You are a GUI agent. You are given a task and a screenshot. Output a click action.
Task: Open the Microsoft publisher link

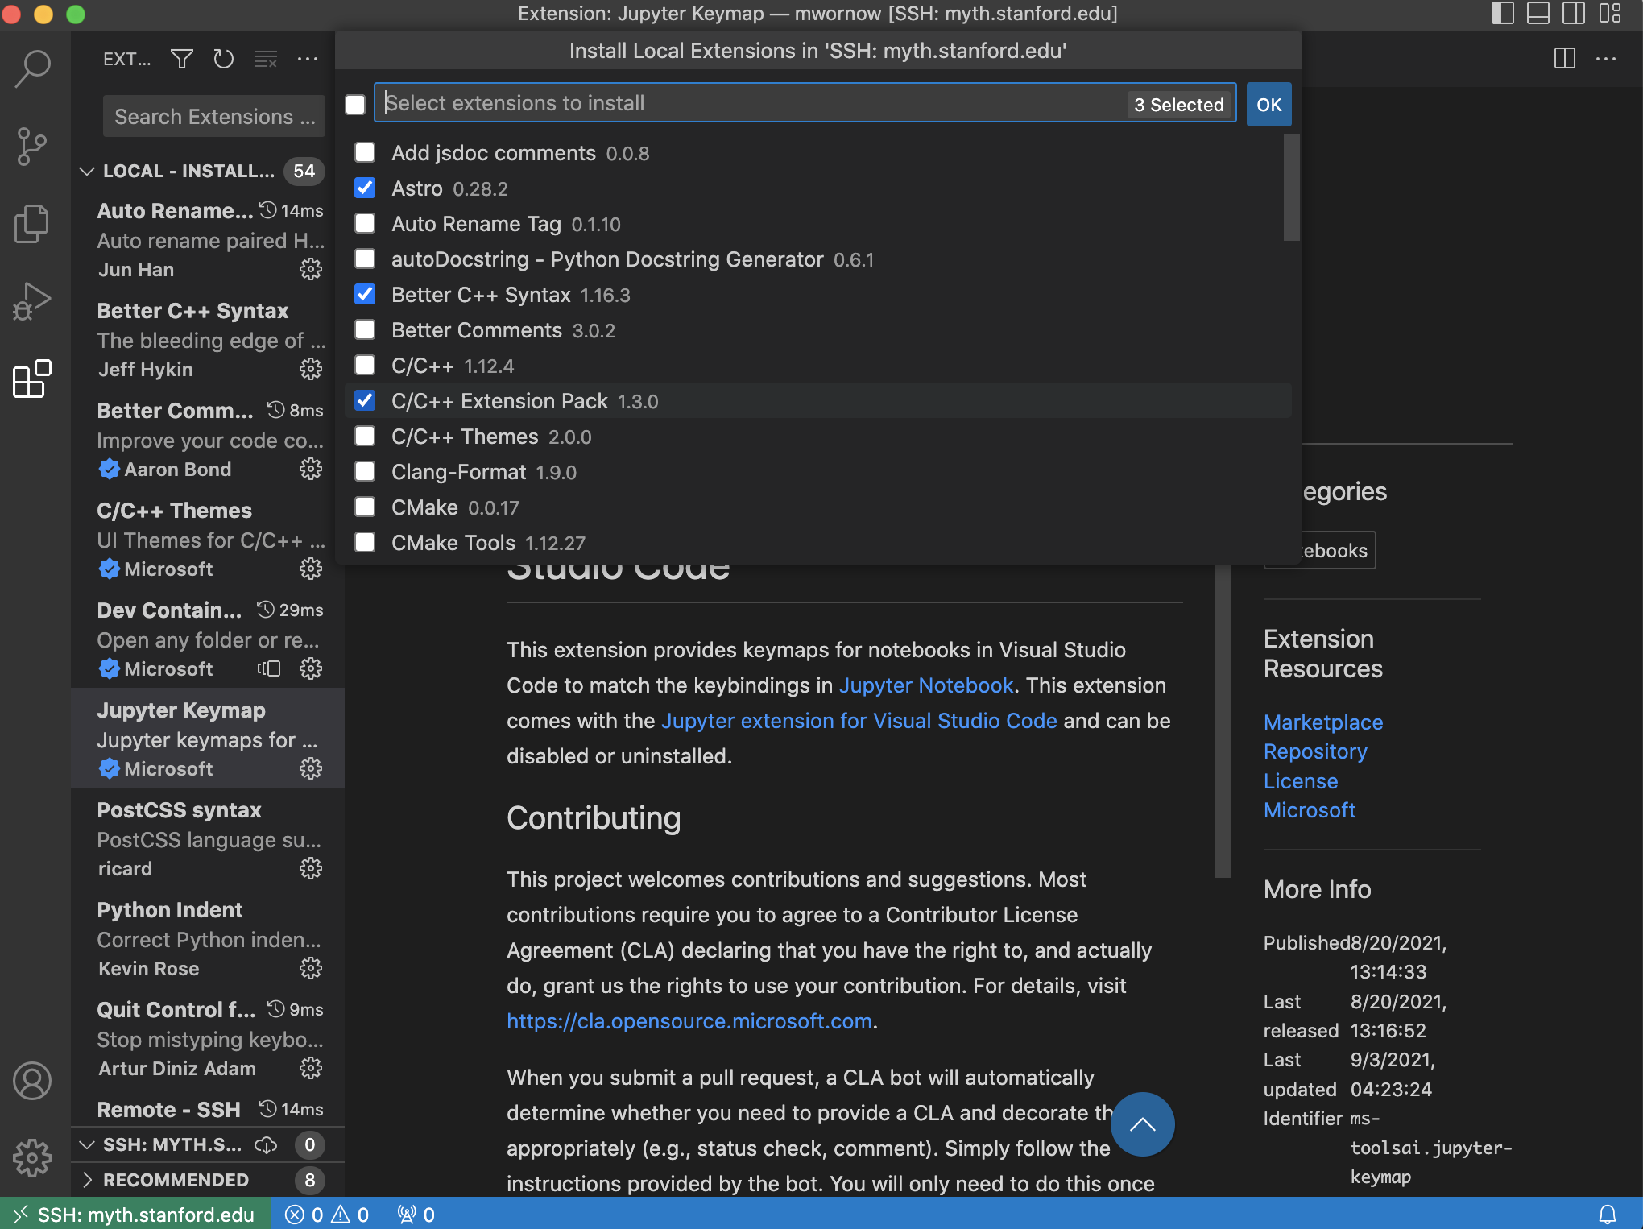pyautogui.click(x=1310, y=810)
